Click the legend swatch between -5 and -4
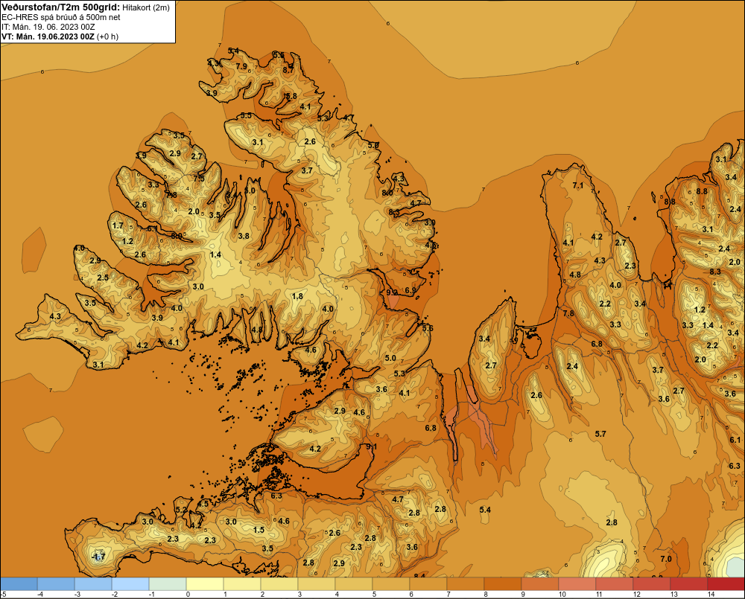 tap(19, 584)
